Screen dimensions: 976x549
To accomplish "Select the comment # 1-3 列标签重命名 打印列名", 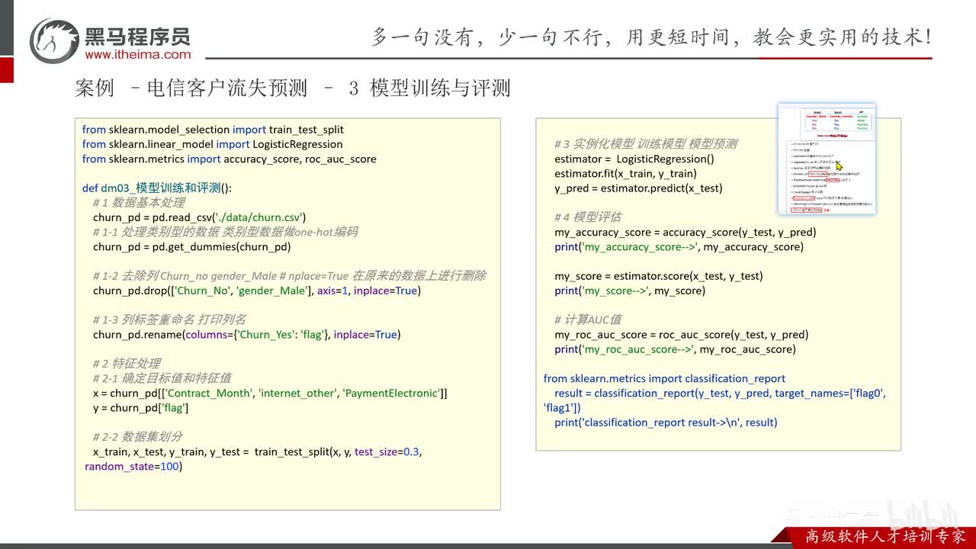I will tap(169, 319).
